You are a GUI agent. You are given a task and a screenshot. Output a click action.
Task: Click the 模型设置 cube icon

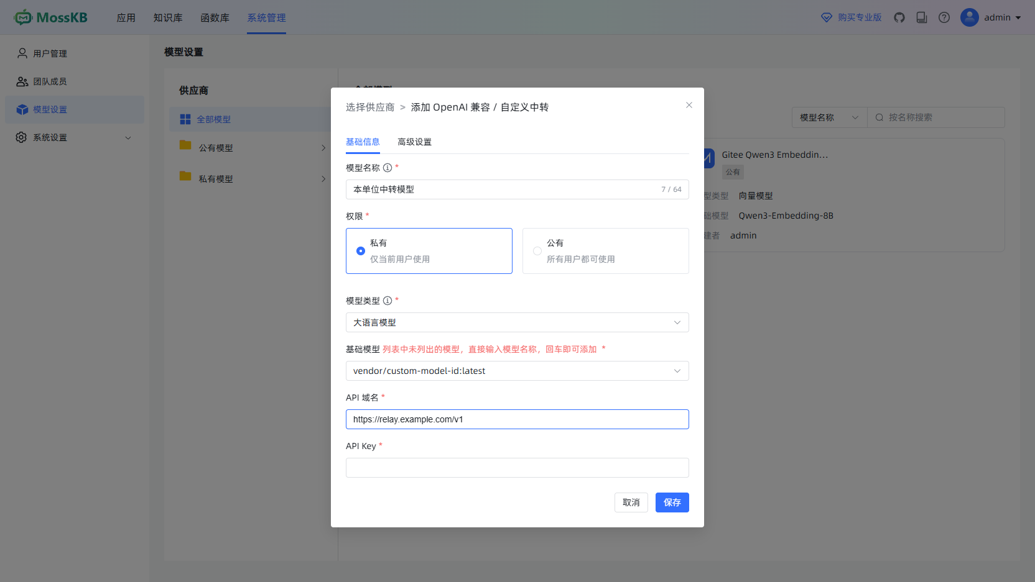point(22,109)
